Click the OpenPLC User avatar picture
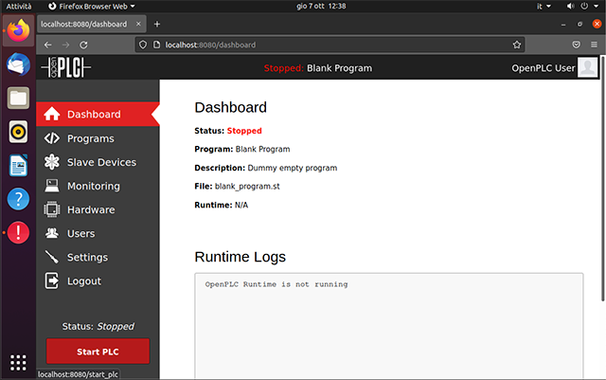The image size is (606, 380). 588,67
